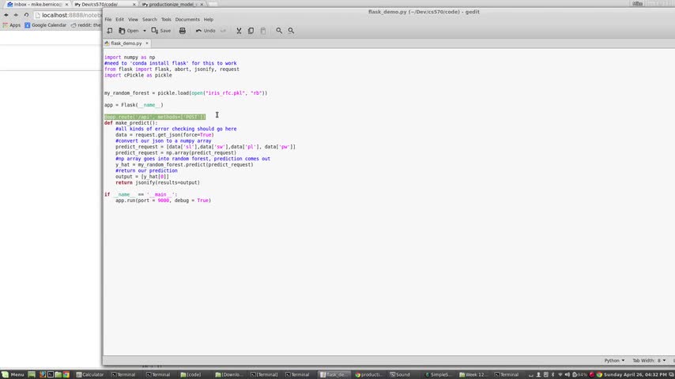Expand the Open recent files dropdown arrow
The height and width of the screenshot is (379, 675).
(x=144, y=31)
